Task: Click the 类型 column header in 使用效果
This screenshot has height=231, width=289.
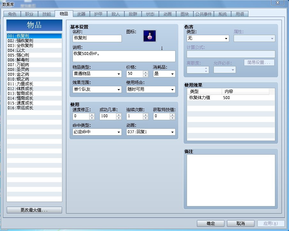Action: pyautogui.click(x=205, y=91)
